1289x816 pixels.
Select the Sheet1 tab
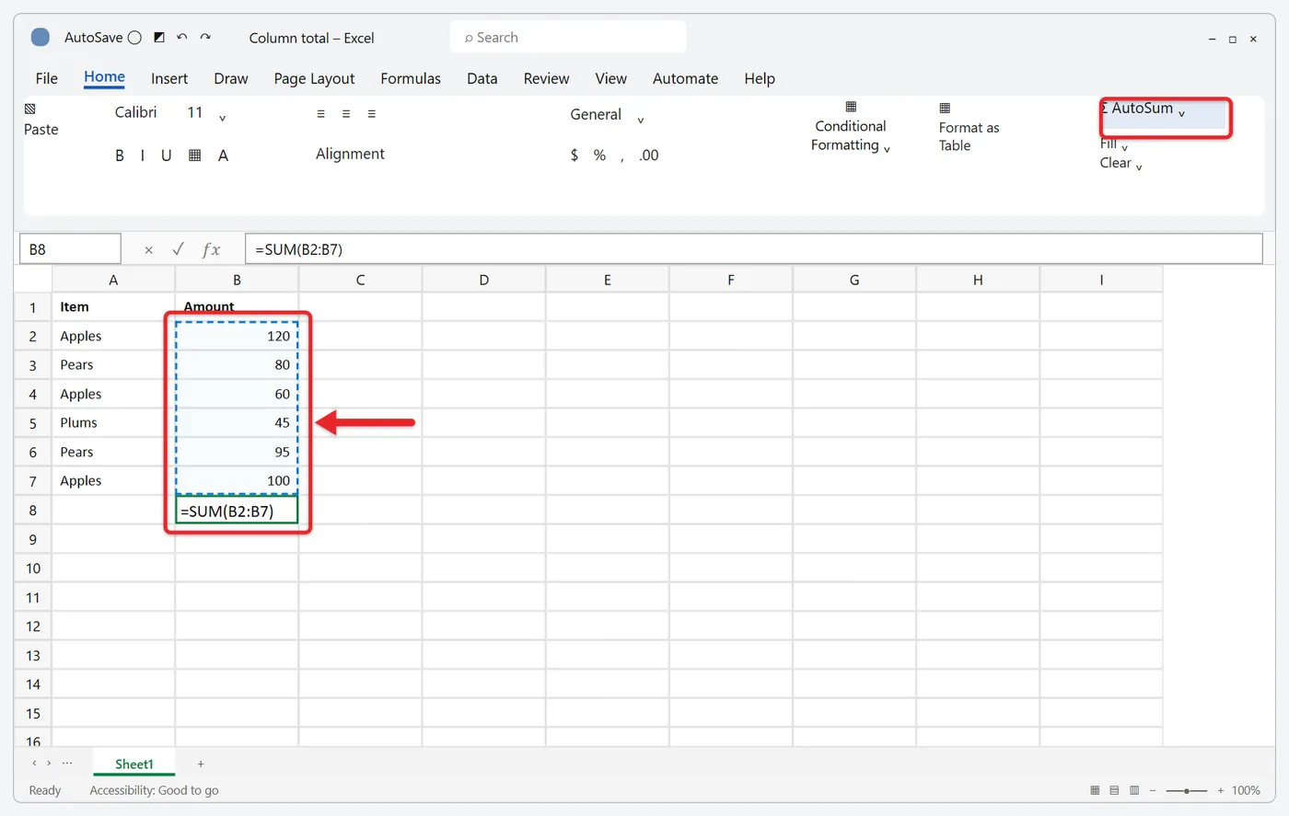click(134, 764)
